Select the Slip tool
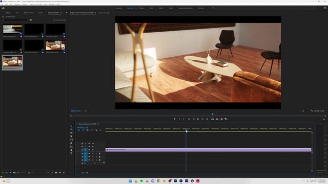This screenshot has height=184, width=328. point(71,140)
